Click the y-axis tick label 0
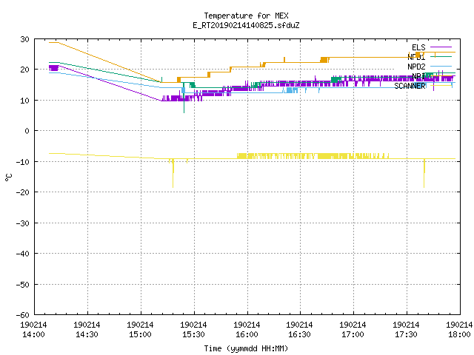Screen dimensions: 474x355 click(x=27, y=131)
